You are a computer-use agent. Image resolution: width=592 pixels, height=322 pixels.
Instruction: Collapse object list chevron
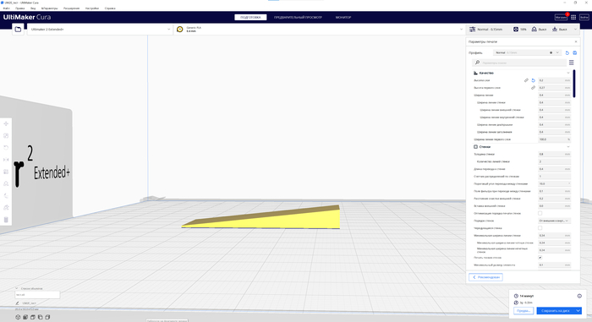[17, 288]
